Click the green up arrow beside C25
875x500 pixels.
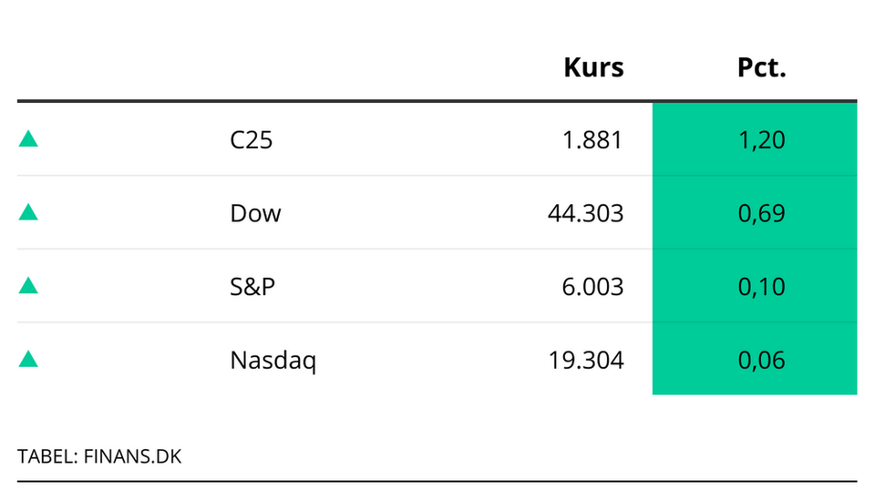[x=28, y=139]
